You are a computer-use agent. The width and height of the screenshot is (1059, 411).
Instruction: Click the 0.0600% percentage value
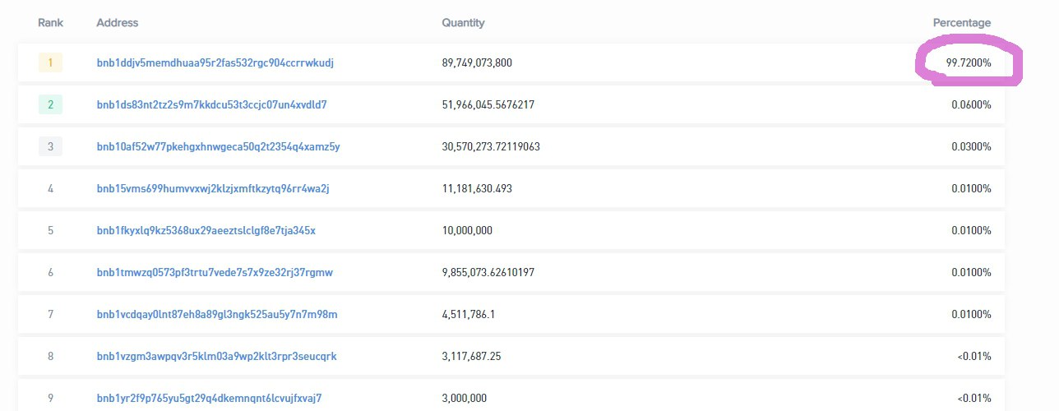pyautogui.click(x=971, y=104)
